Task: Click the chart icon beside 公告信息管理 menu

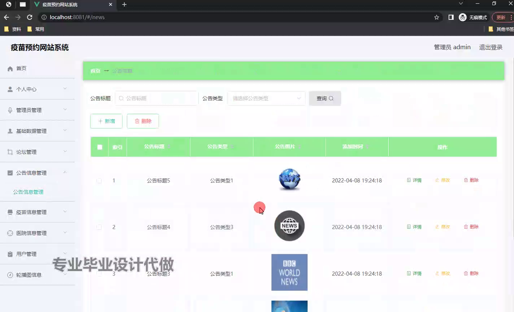Action: [10, 173]
